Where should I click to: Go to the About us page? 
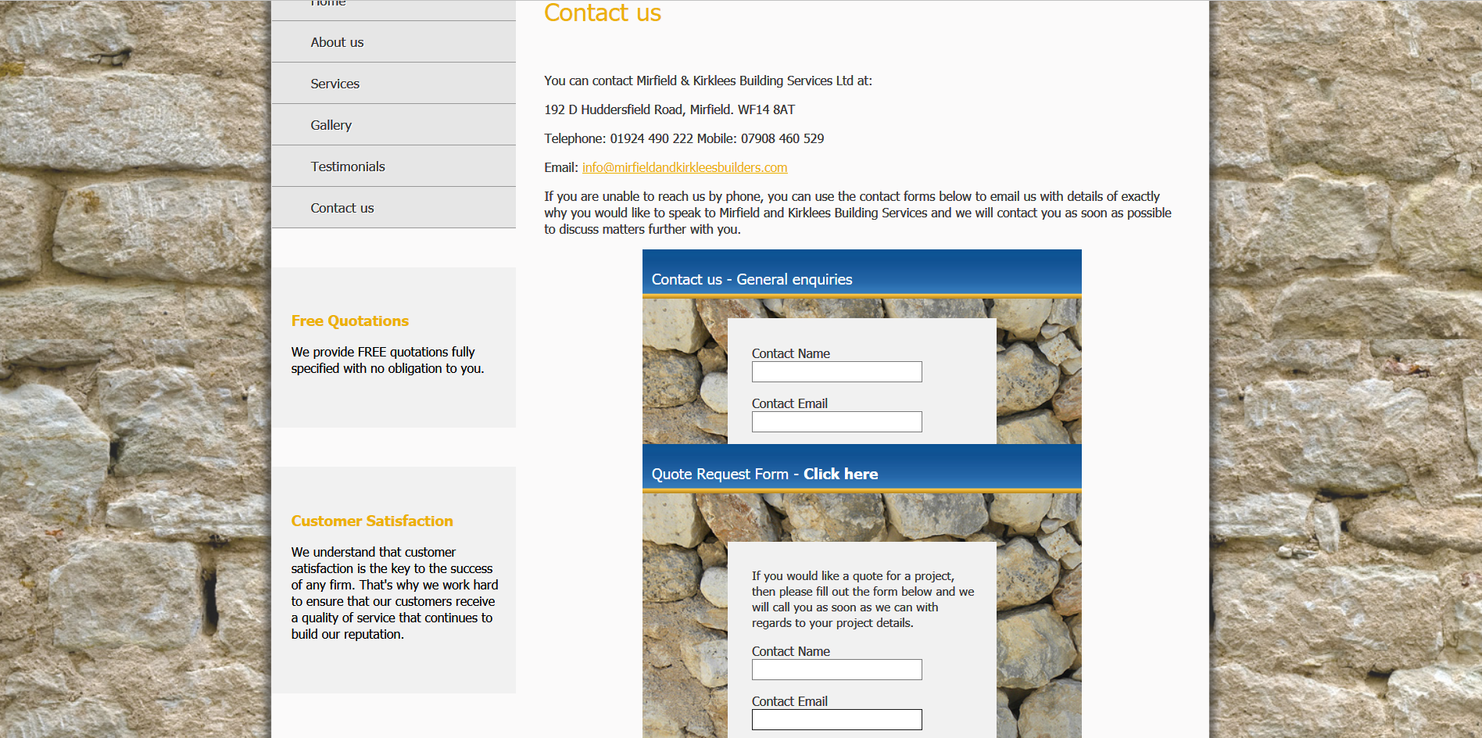[337, 42]
